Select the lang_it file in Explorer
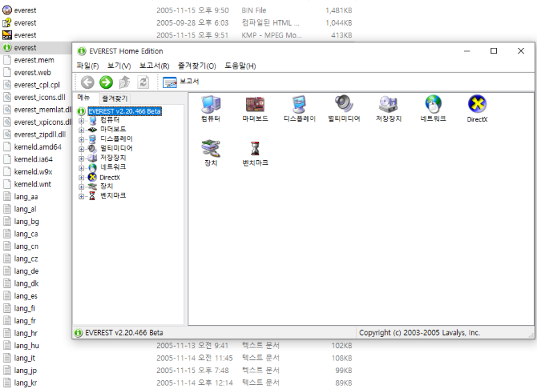 24,358
